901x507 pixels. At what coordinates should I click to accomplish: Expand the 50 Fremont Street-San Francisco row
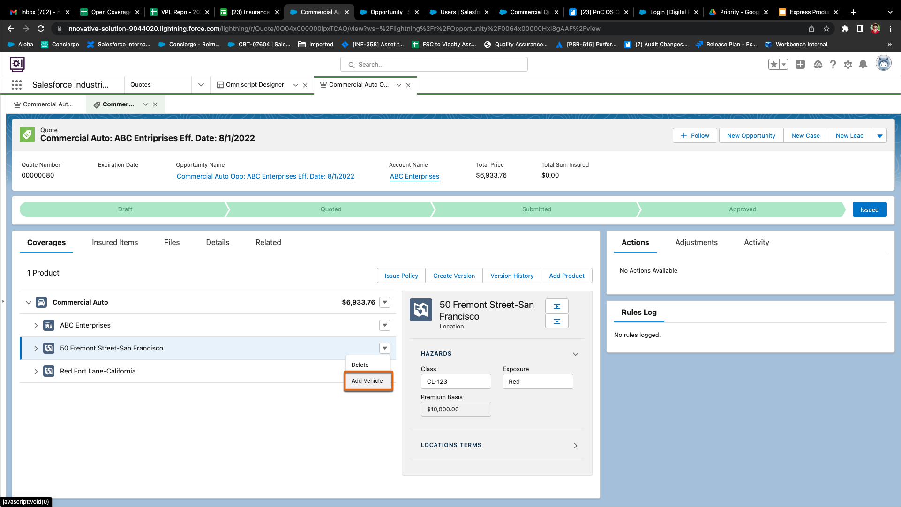(x=36, y=348)
